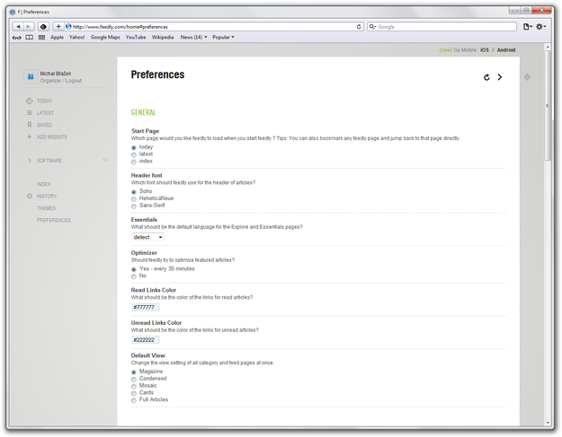Screen dimensions: 562x437
Task: Open the browser settings gear menu
Action: coord(540,26)
